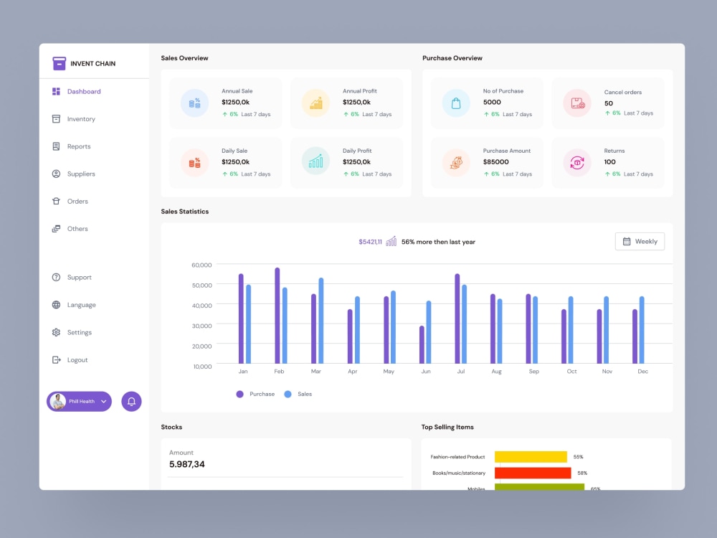The height and width of the screenshot is (538, 717).
Task: Click the No of Purchase 5000 value
Action: pyautogui.click(x=492, y=102)
